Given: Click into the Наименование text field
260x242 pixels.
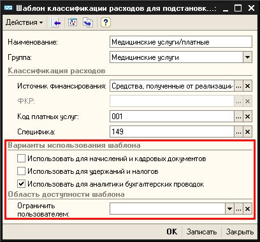Looking at the screenshot, I should (x=181, y=42).
